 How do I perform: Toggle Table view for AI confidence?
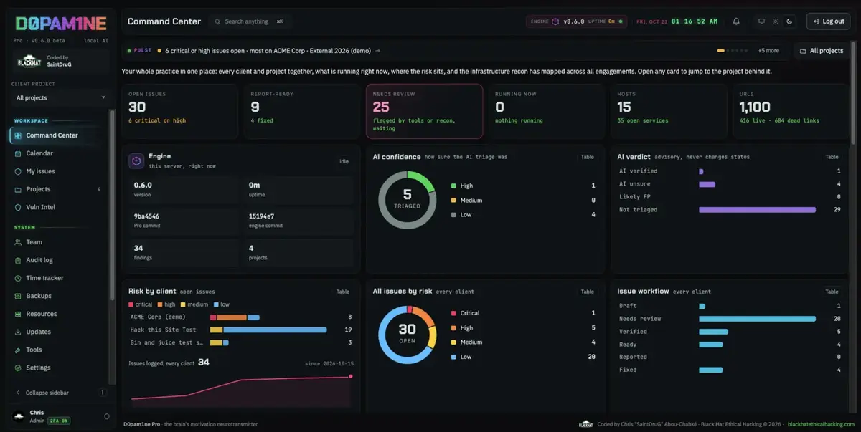coord(587,157)
